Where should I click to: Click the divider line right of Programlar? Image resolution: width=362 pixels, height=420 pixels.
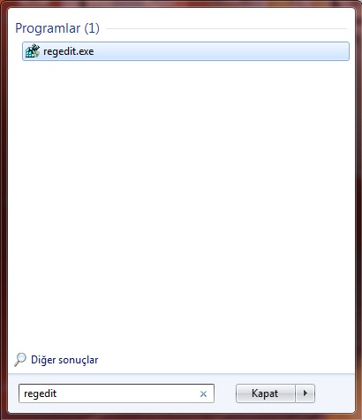pos(226,28)
